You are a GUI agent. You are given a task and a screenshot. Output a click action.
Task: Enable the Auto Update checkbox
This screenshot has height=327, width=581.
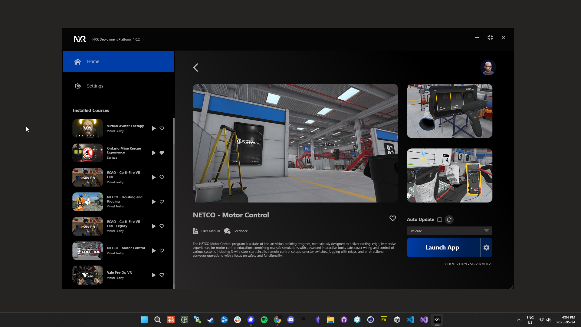point(440,220)
